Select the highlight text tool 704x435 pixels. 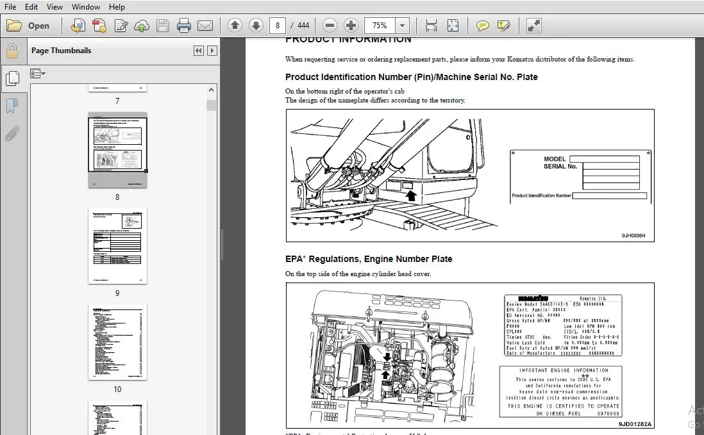(504, 26)
